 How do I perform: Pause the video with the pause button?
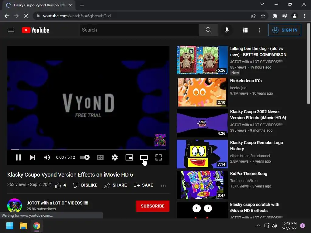pyautogui.click(x=18, y=157)
